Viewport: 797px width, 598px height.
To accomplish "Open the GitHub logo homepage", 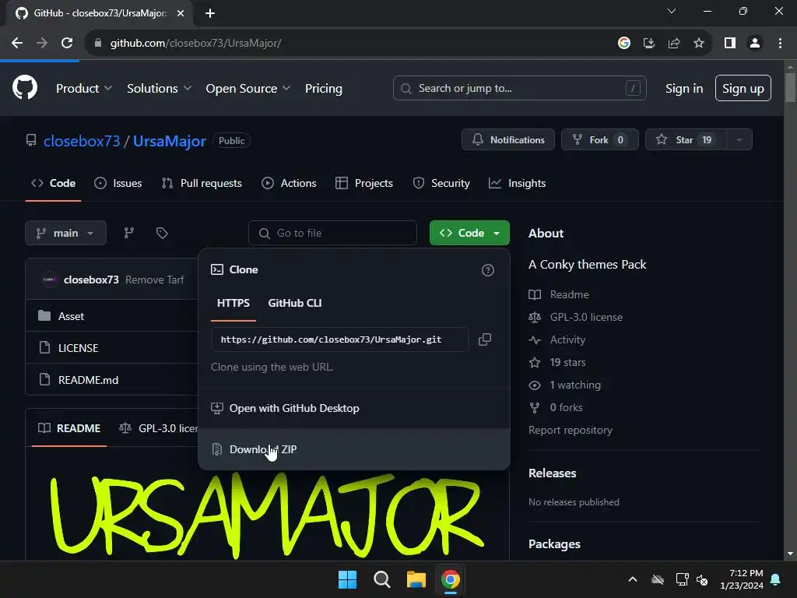I will click(24, 87).
